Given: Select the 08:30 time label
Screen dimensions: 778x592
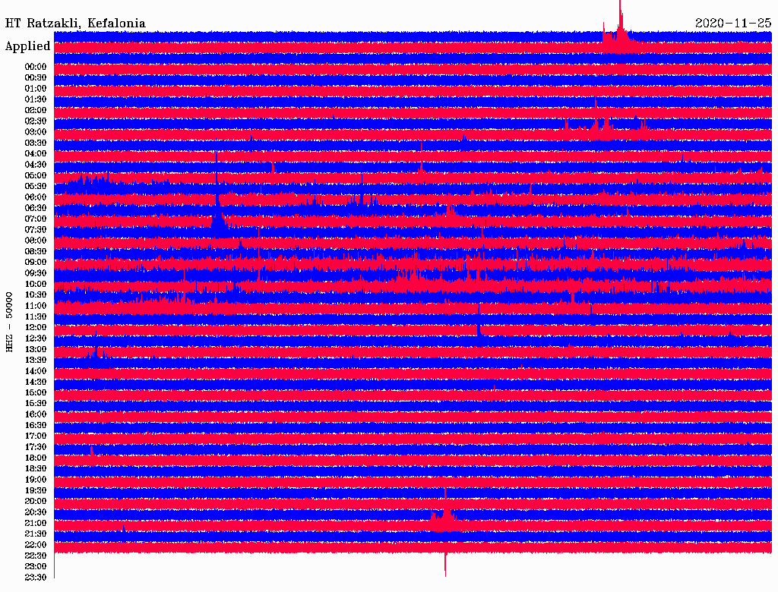Looking at the screenshot, I should tap(36, 252).
